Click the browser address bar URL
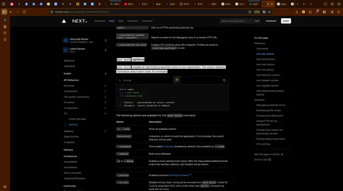 pos(82,12)
